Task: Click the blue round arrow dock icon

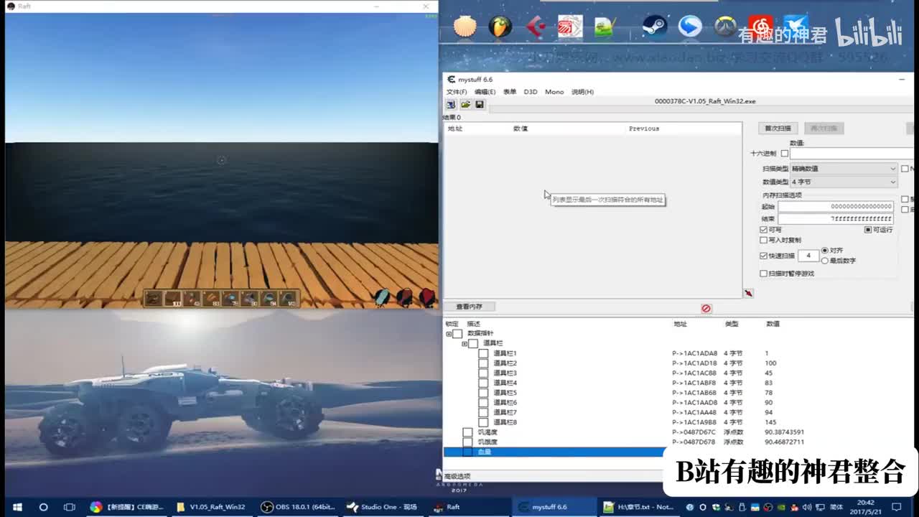Action: [690, 27]
